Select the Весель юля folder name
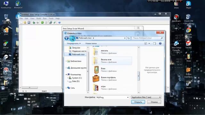Image resolution: width=205 pixels, height=115 pixels. tap(106, 60)
